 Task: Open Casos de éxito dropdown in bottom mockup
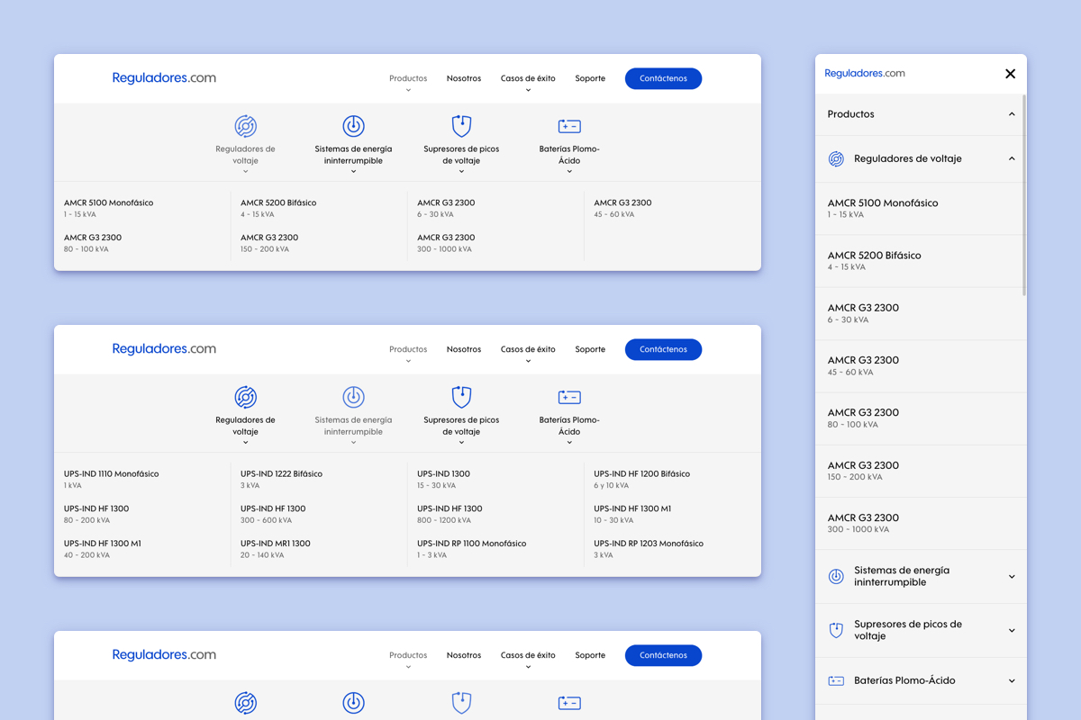[528, 659]
